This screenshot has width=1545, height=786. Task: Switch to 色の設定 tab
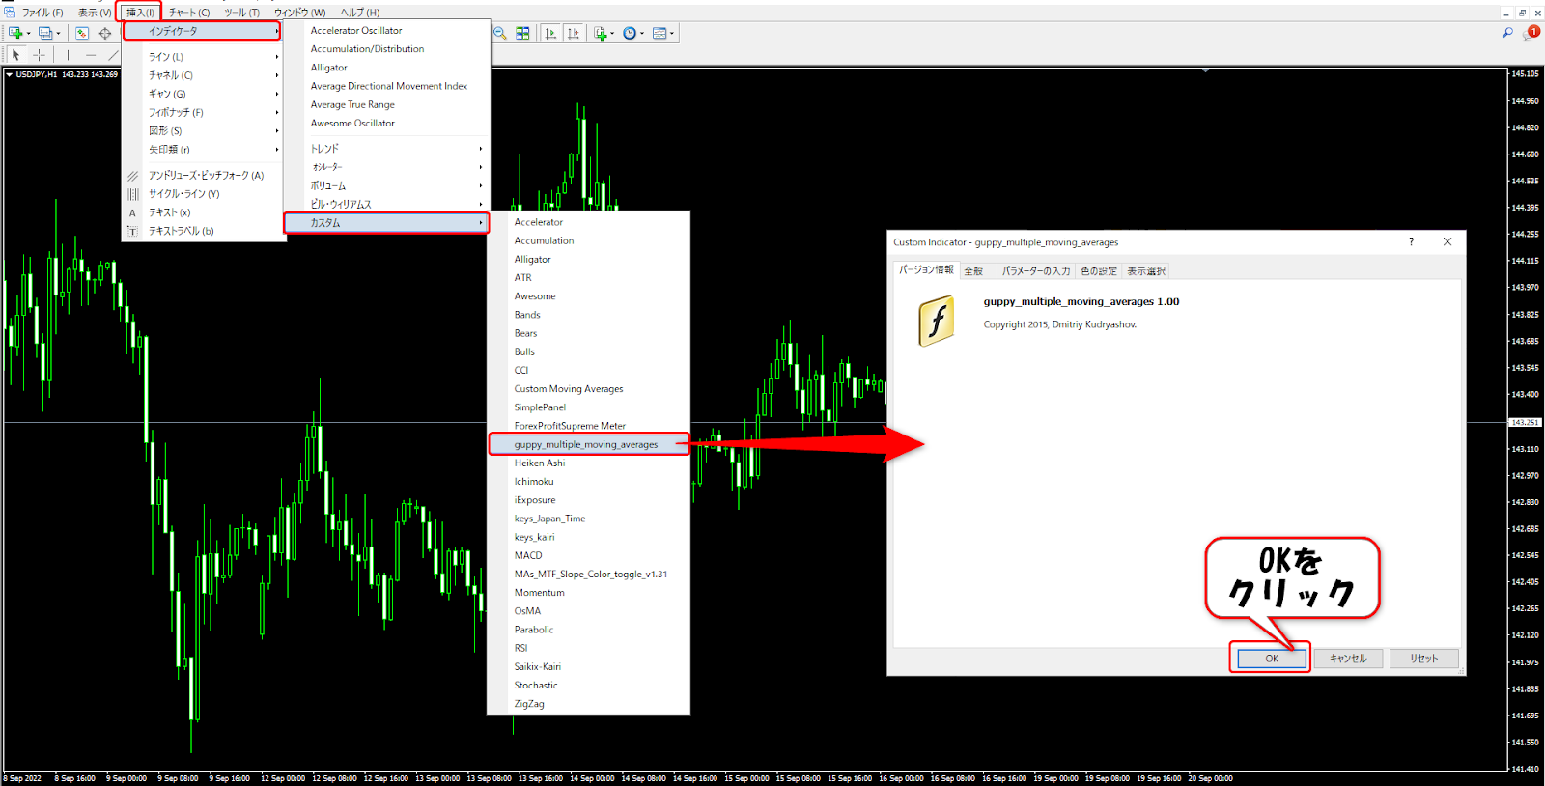(x=1098, y=271)
